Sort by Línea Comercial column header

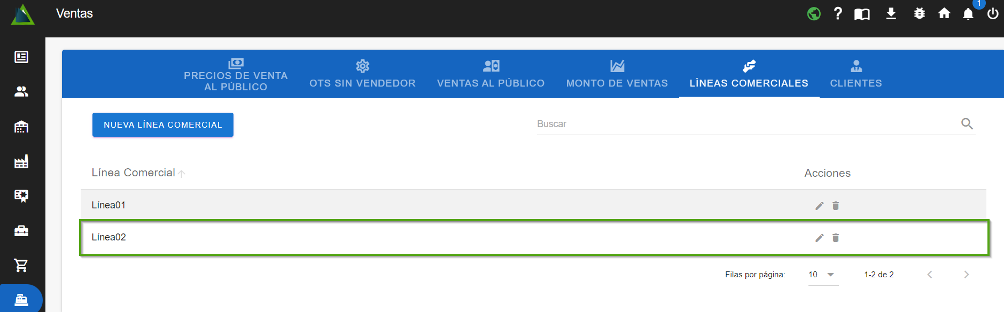134,173
